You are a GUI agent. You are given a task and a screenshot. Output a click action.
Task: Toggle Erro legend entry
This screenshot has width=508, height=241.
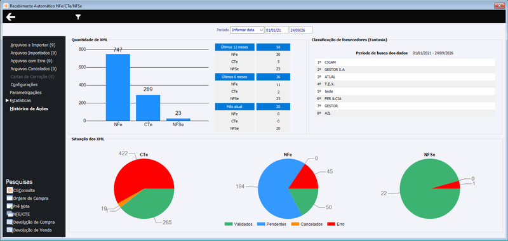point(336,224)
